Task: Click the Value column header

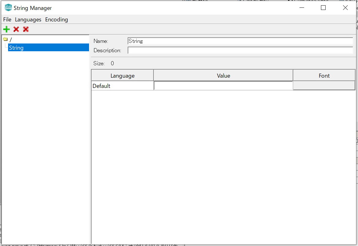Action: [223, 76]
